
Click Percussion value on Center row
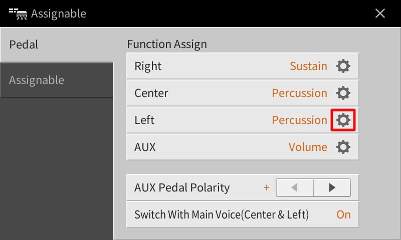299,93
